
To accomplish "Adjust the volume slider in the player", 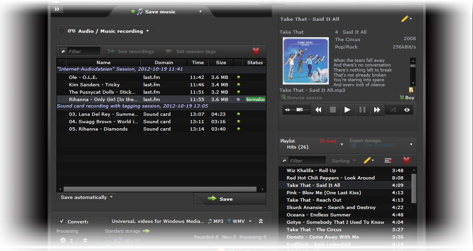I will (300, 110).
